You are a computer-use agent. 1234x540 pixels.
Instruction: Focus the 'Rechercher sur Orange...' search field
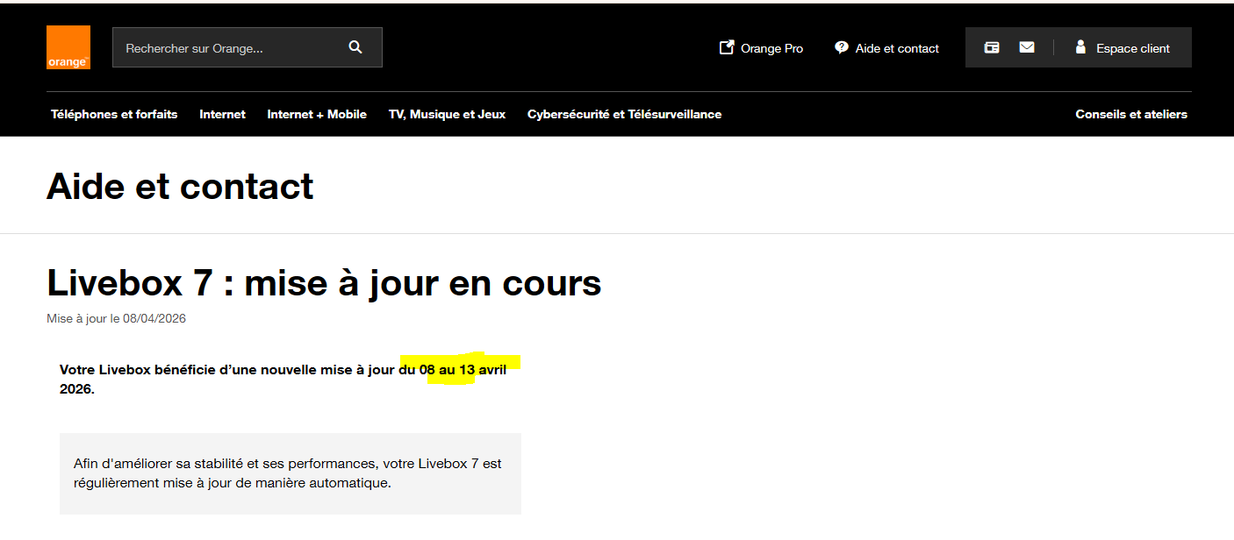tap(228, 48)
